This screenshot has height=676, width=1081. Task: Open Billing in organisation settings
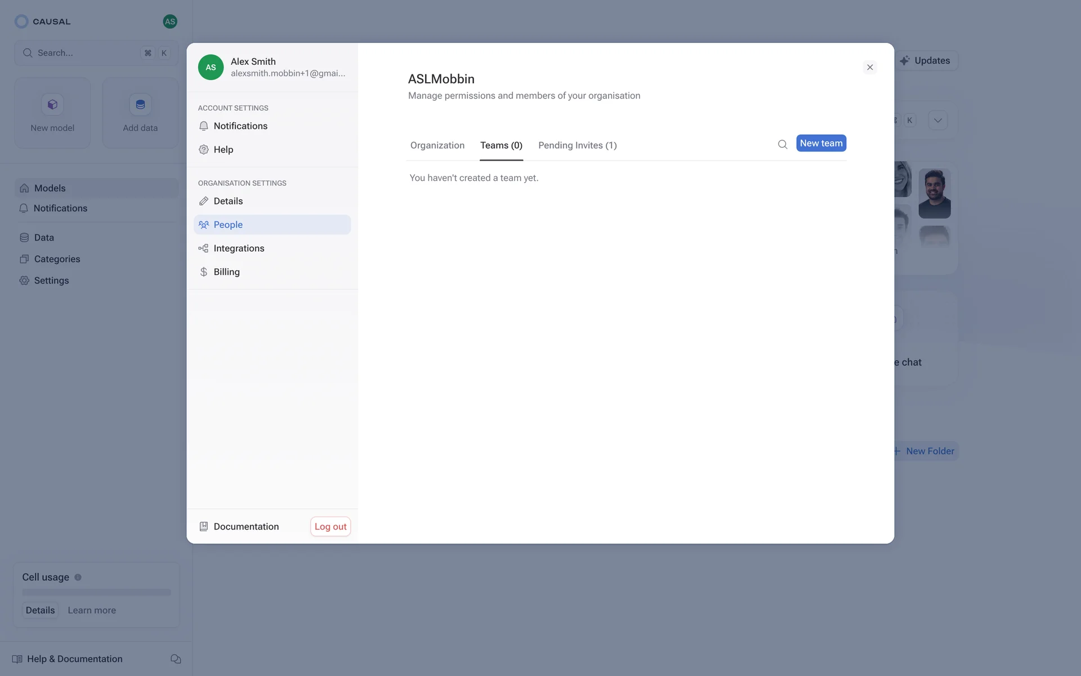(x=226, y=272)
